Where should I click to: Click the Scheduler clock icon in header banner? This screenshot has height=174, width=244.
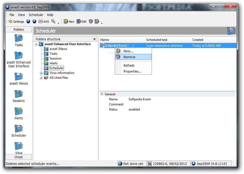tap(231, 31)
